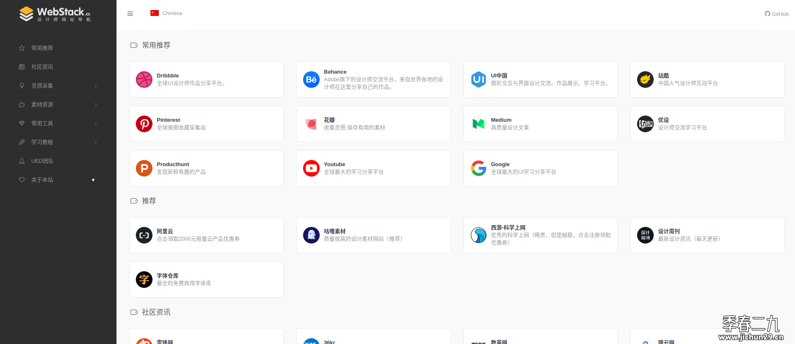Viewport: 795px width, 344px height.
Task: Click the 推荐 section heading
Action: [x=149, y=201]
